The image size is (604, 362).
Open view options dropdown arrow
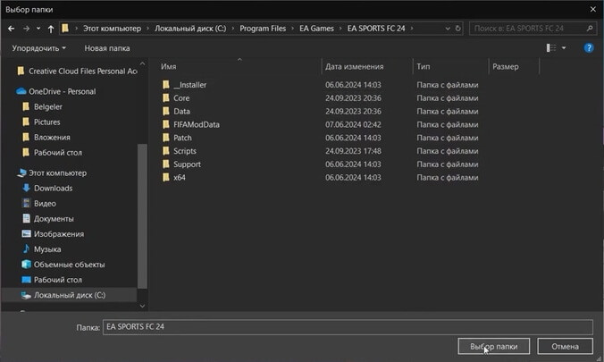click(564, 47)
